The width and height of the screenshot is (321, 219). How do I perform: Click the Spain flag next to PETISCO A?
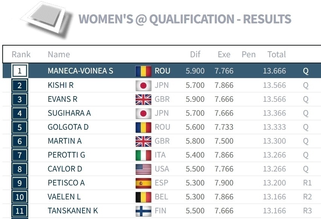143,183
